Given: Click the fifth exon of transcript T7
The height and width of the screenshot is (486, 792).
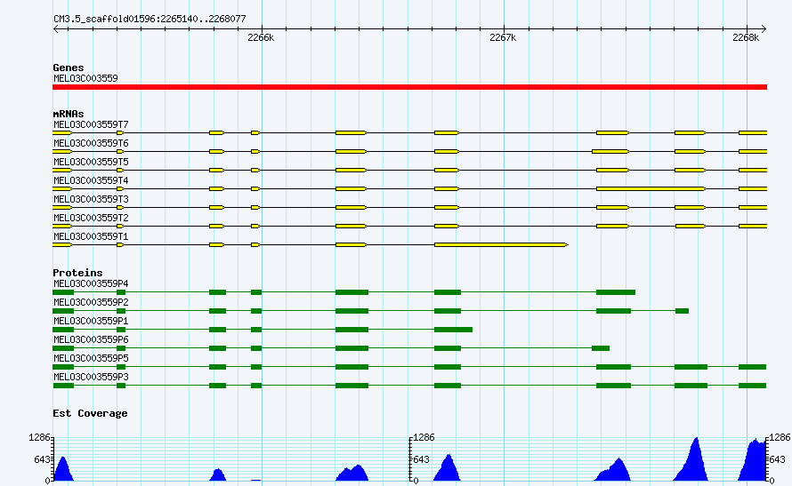Looking at the screenshot, I should tap(351, 133).
